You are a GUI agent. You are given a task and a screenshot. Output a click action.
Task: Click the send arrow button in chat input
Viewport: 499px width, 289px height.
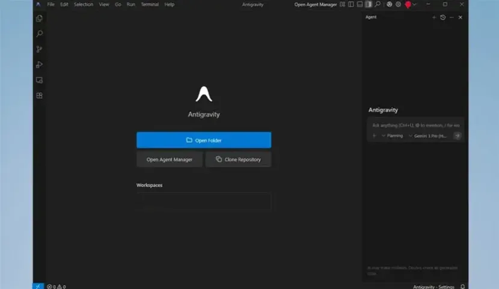[x=458, y=136]
